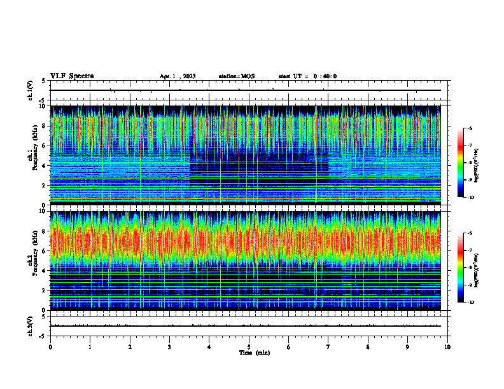Click the "Time (min)" axis label
This screenshot has width=504, height=389.
point(255,353)
